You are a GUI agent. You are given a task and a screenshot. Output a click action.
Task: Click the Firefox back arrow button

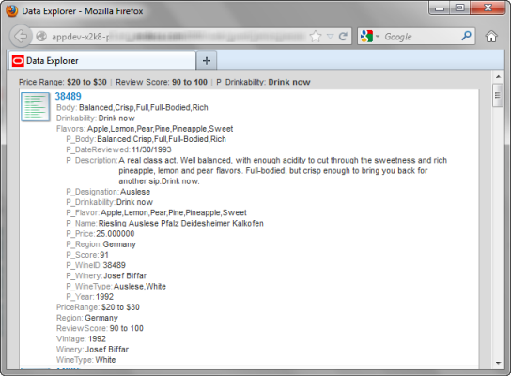(x=21, y=36)
